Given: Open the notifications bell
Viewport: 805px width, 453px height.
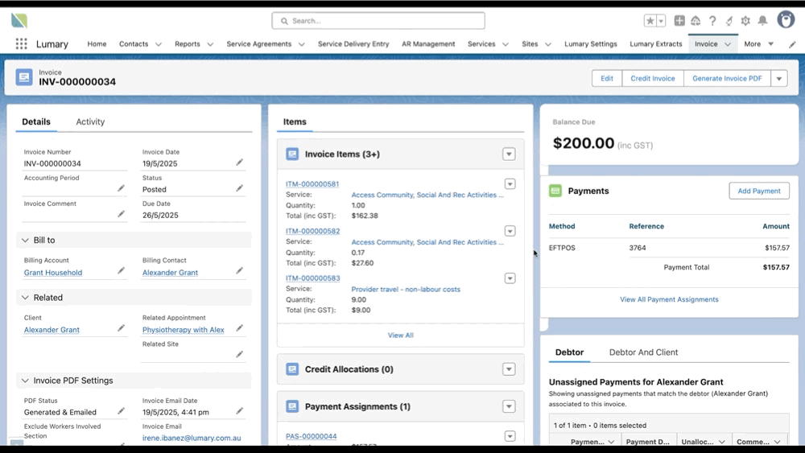Looking at the screenshot, I should pyautogui.click(x=762, y=21).
